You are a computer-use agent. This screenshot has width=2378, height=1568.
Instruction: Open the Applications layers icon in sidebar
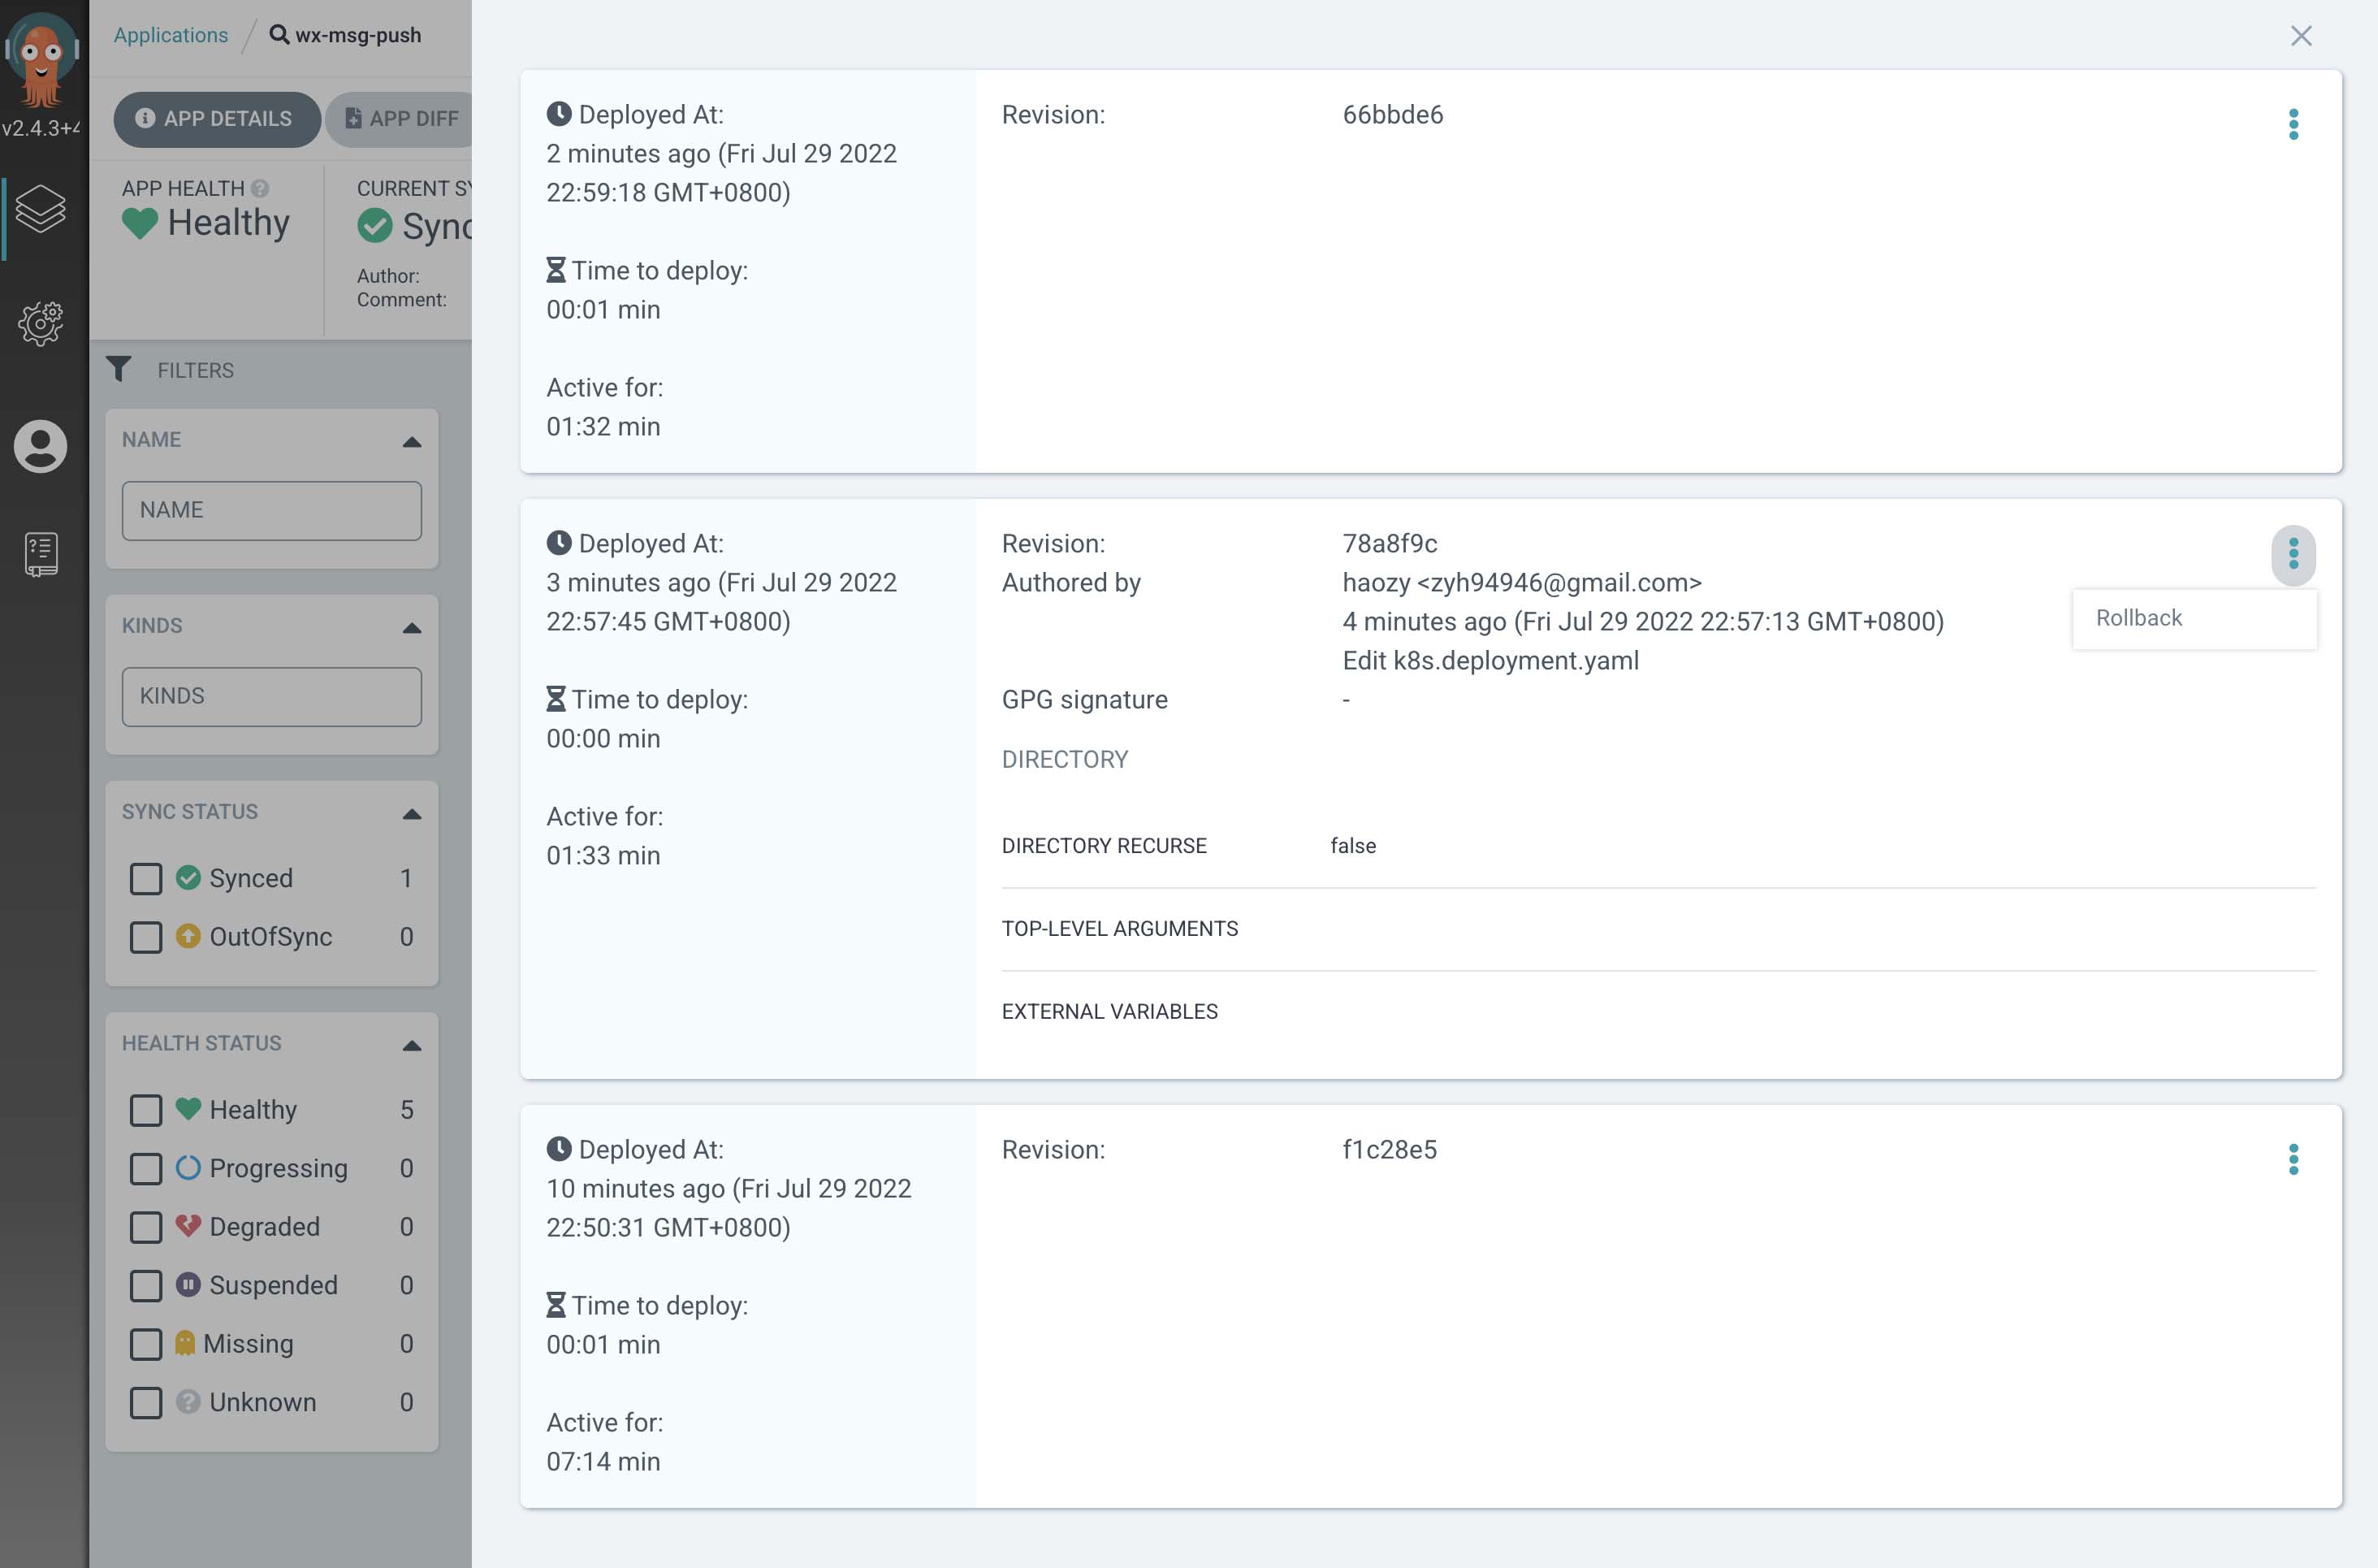tap(41, 209)
